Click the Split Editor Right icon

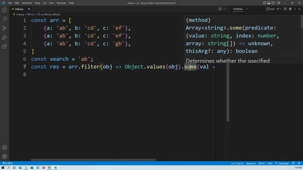click(x=220, y=9)
